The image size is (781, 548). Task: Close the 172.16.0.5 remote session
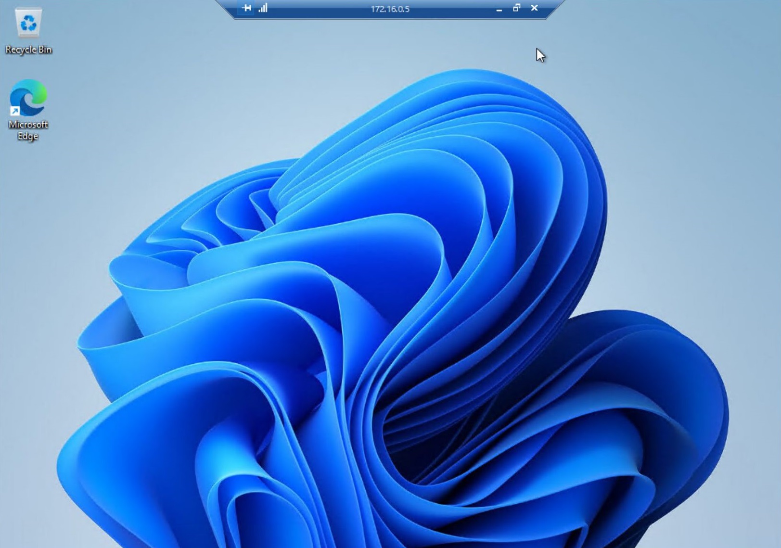534,8
